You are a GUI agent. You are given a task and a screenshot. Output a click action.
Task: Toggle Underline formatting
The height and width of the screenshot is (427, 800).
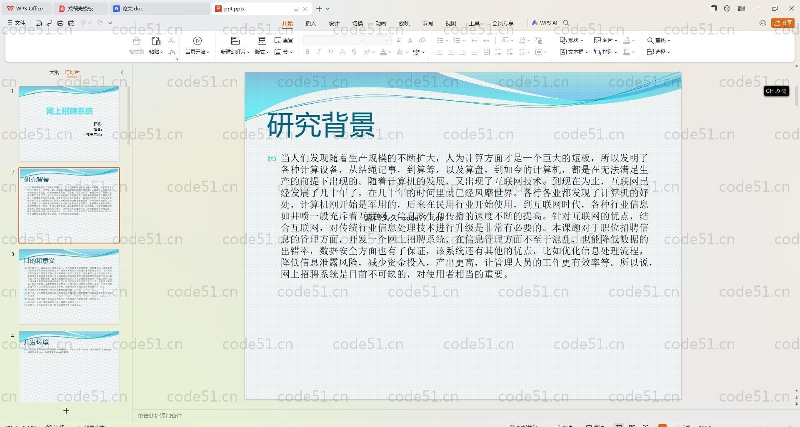coord(331,52)
